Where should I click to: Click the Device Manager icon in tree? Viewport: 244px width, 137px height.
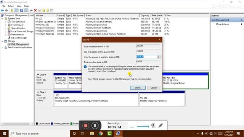(9, 38)
